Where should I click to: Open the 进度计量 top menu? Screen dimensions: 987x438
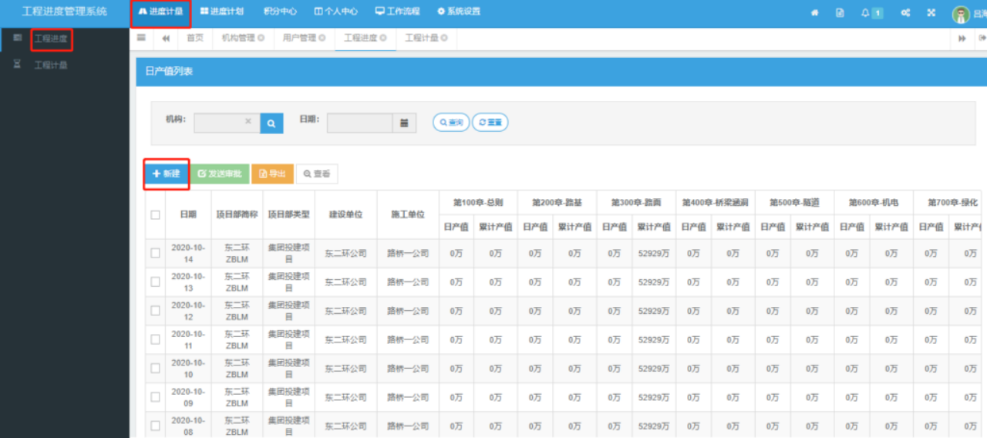click(x=161, y=12)
